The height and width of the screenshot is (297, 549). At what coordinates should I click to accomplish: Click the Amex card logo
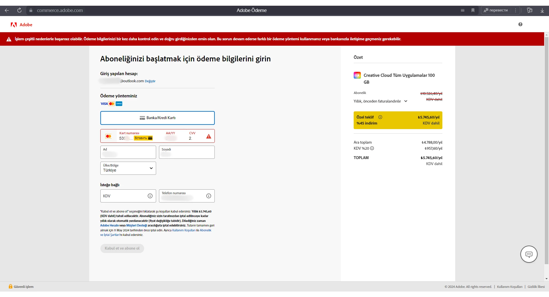pyautogui.click(x=119, y=104)
